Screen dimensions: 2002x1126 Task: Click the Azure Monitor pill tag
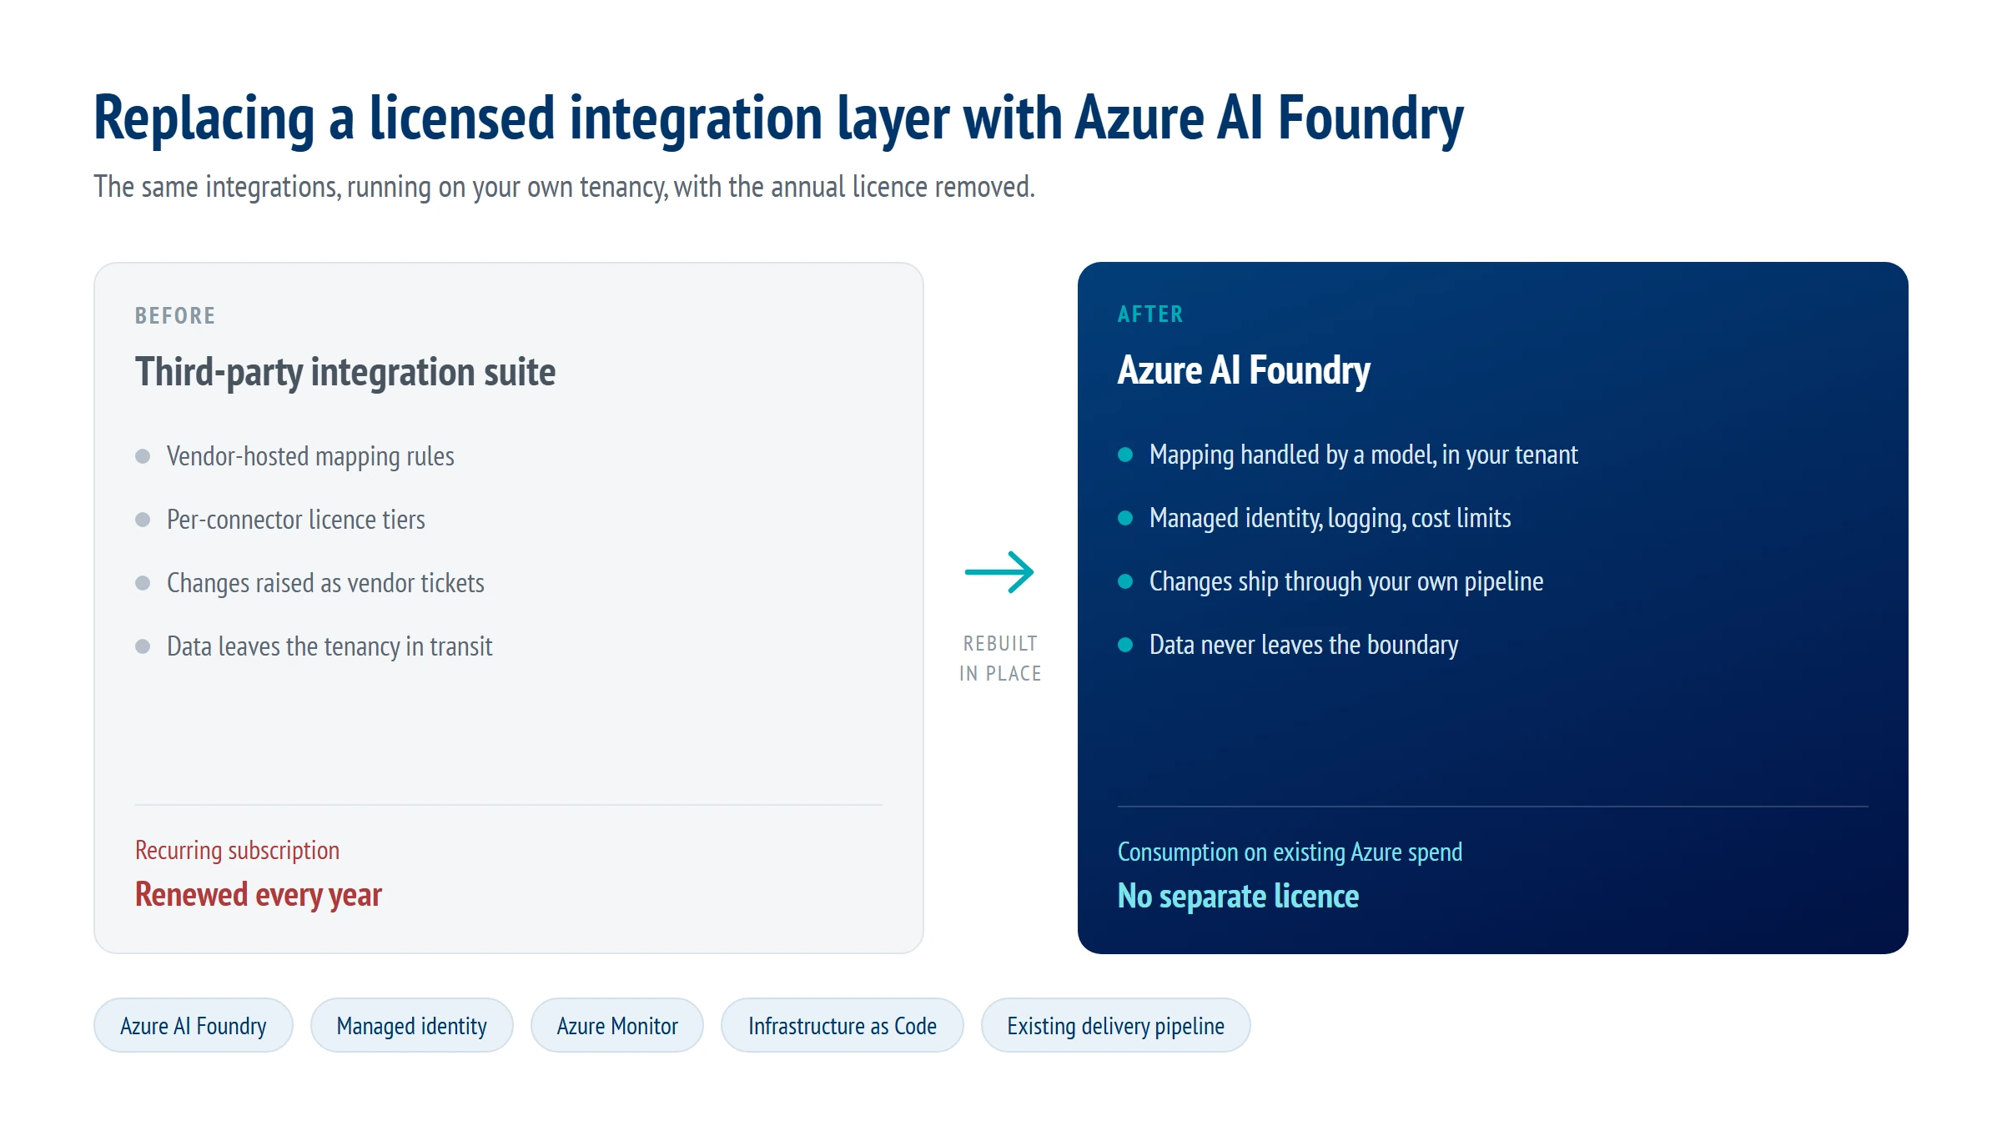click(617, 1025)
